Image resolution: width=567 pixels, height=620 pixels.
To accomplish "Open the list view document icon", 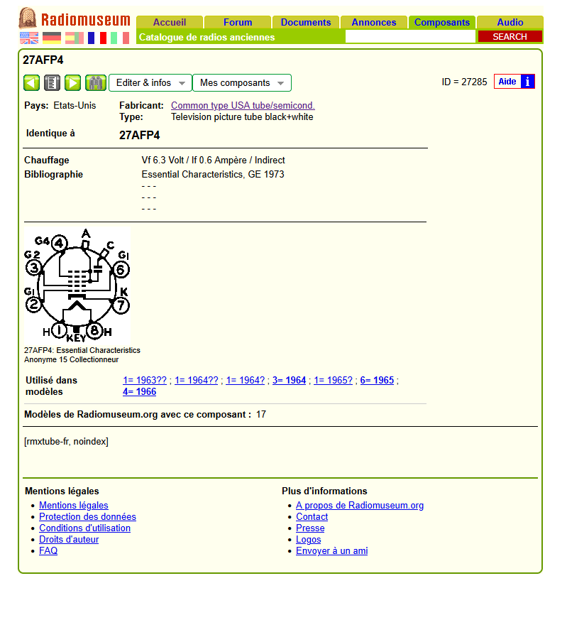I will (x=52, y=83).
